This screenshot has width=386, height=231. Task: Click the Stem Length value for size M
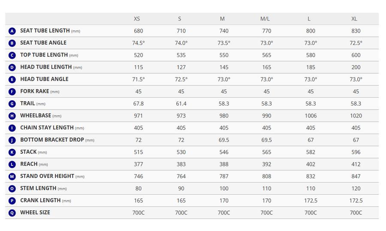point(224,189)
